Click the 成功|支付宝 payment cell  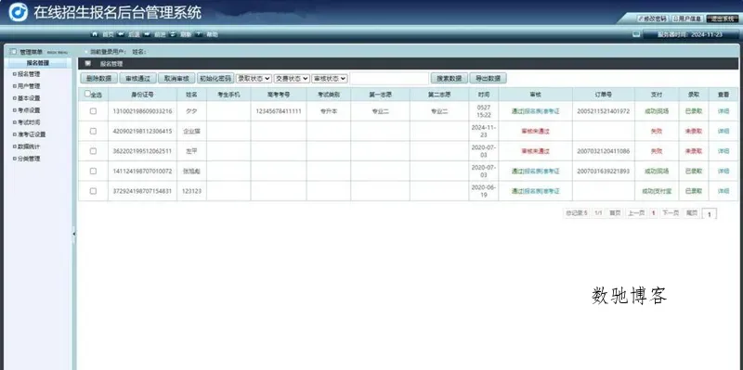pos(657,191)
